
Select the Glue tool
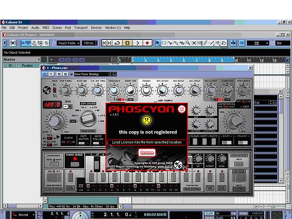click(176, 43)
